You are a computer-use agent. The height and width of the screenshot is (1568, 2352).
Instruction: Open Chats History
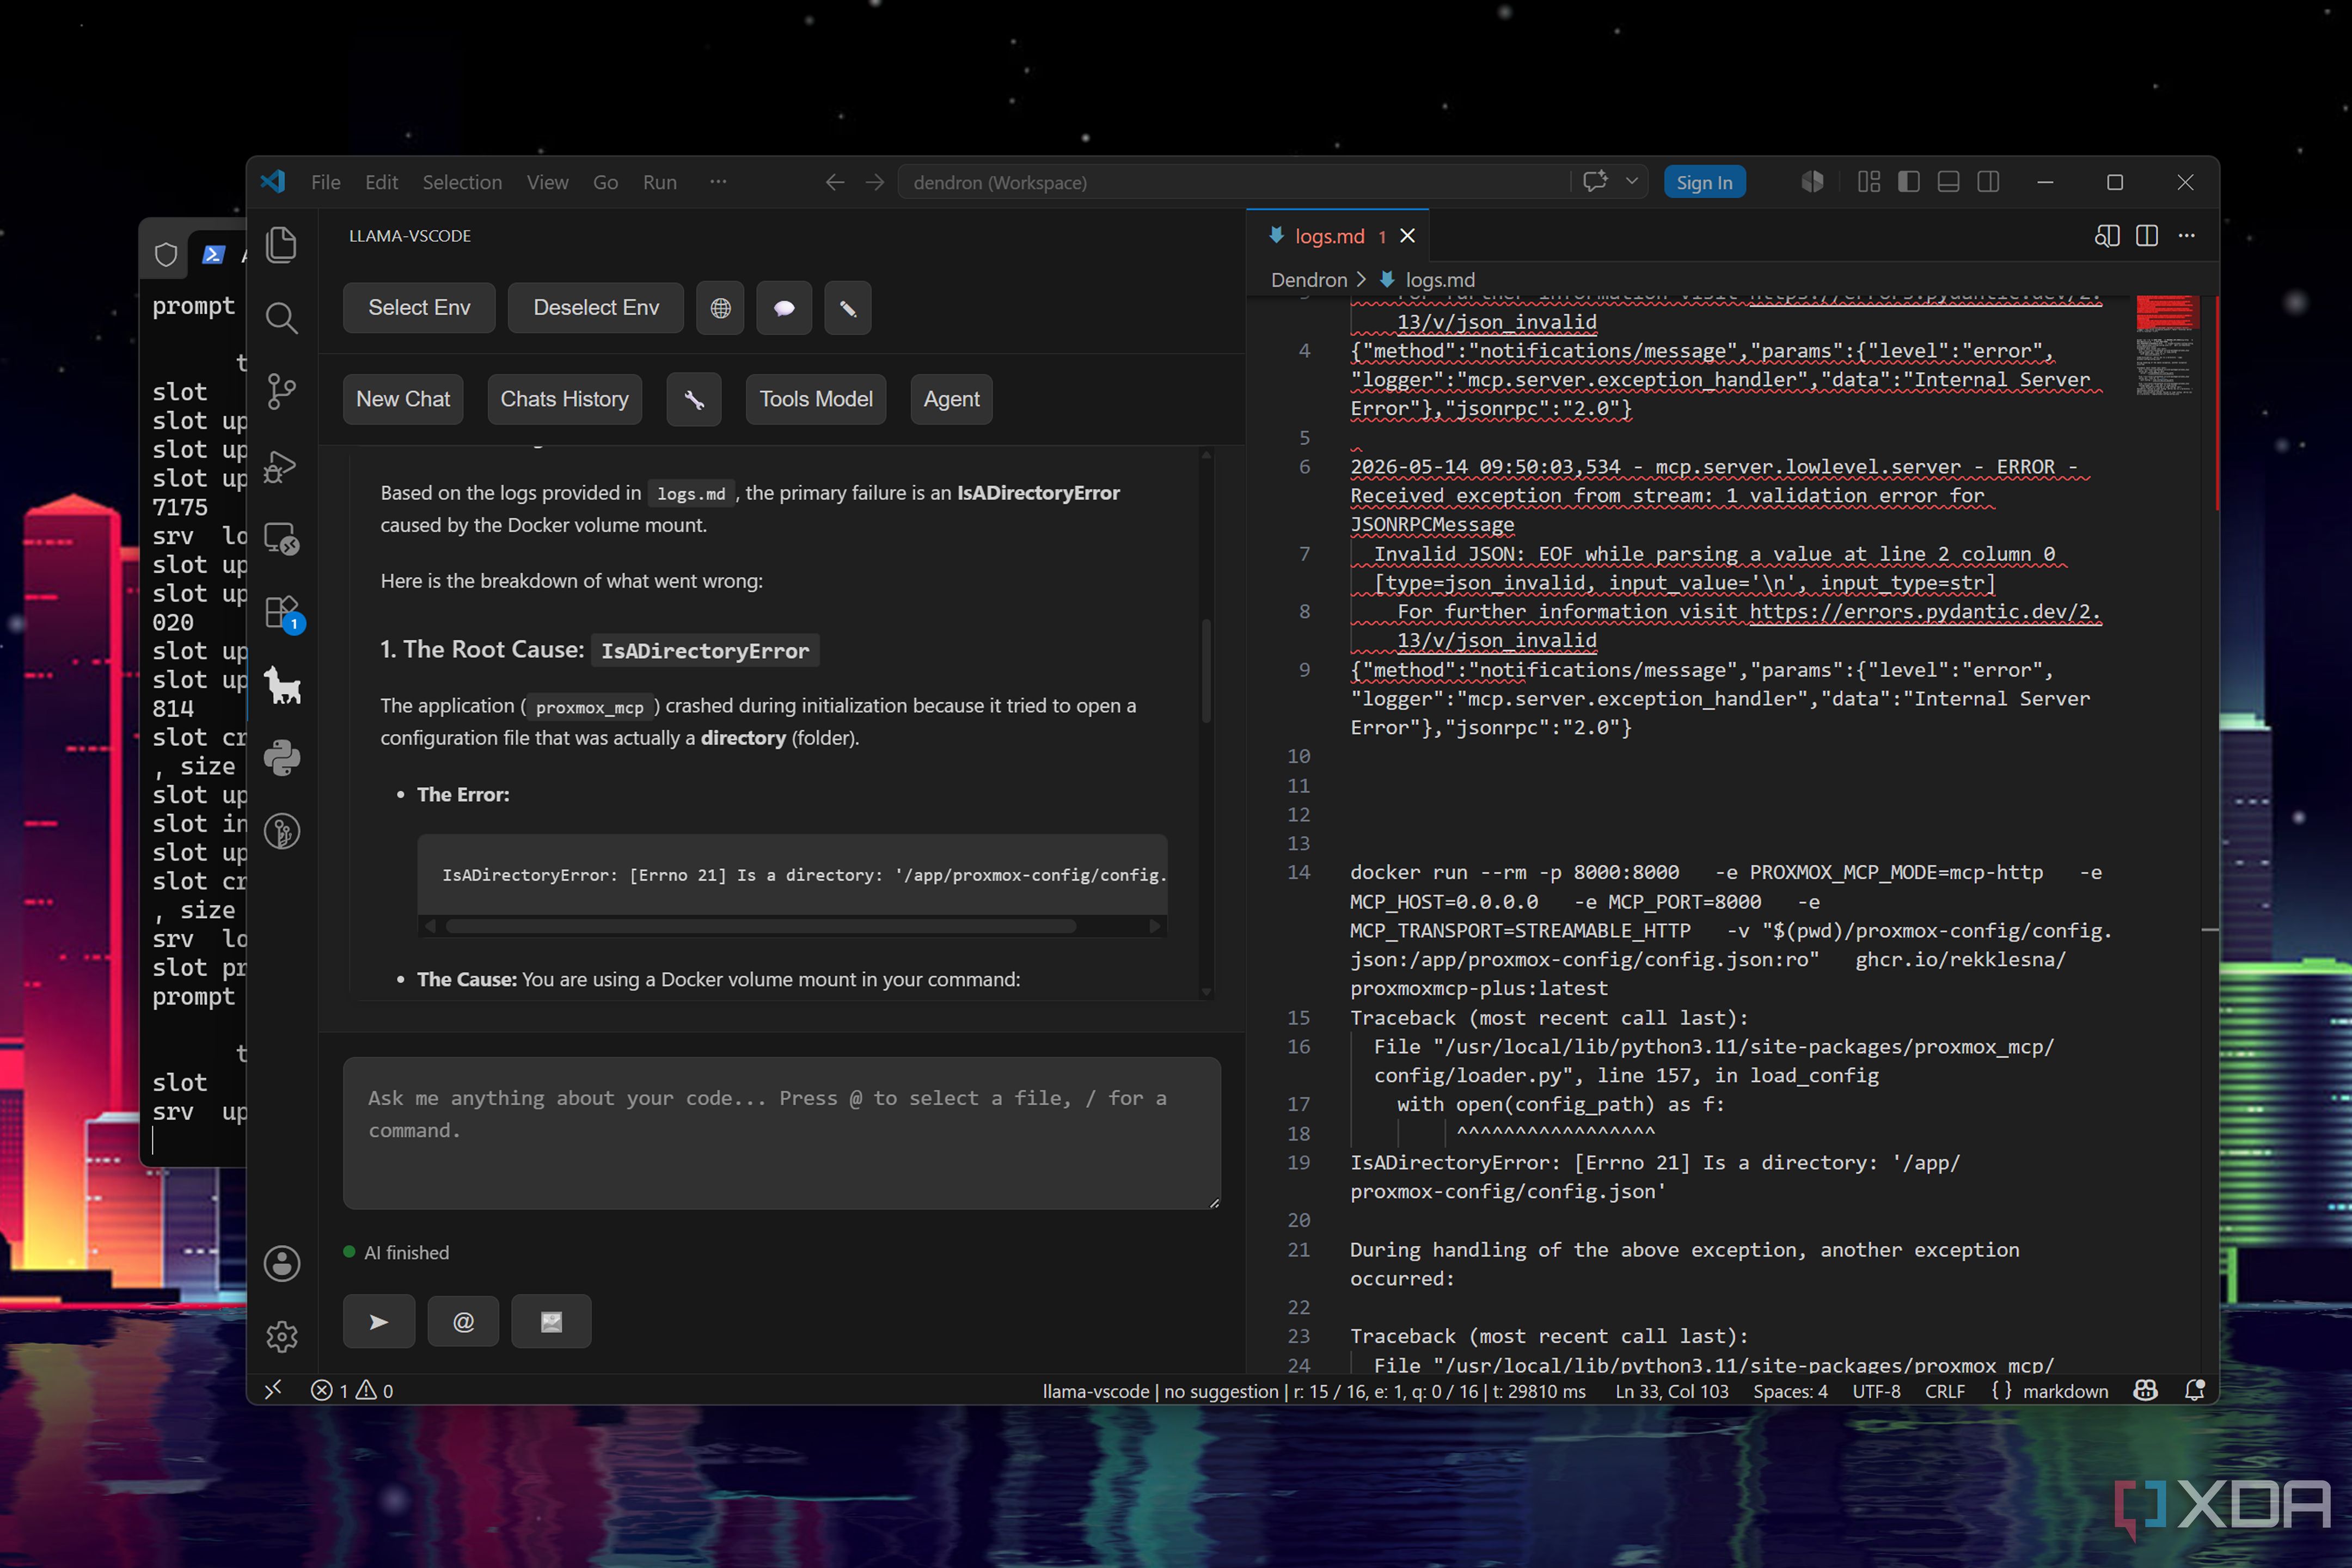(564, 400)
